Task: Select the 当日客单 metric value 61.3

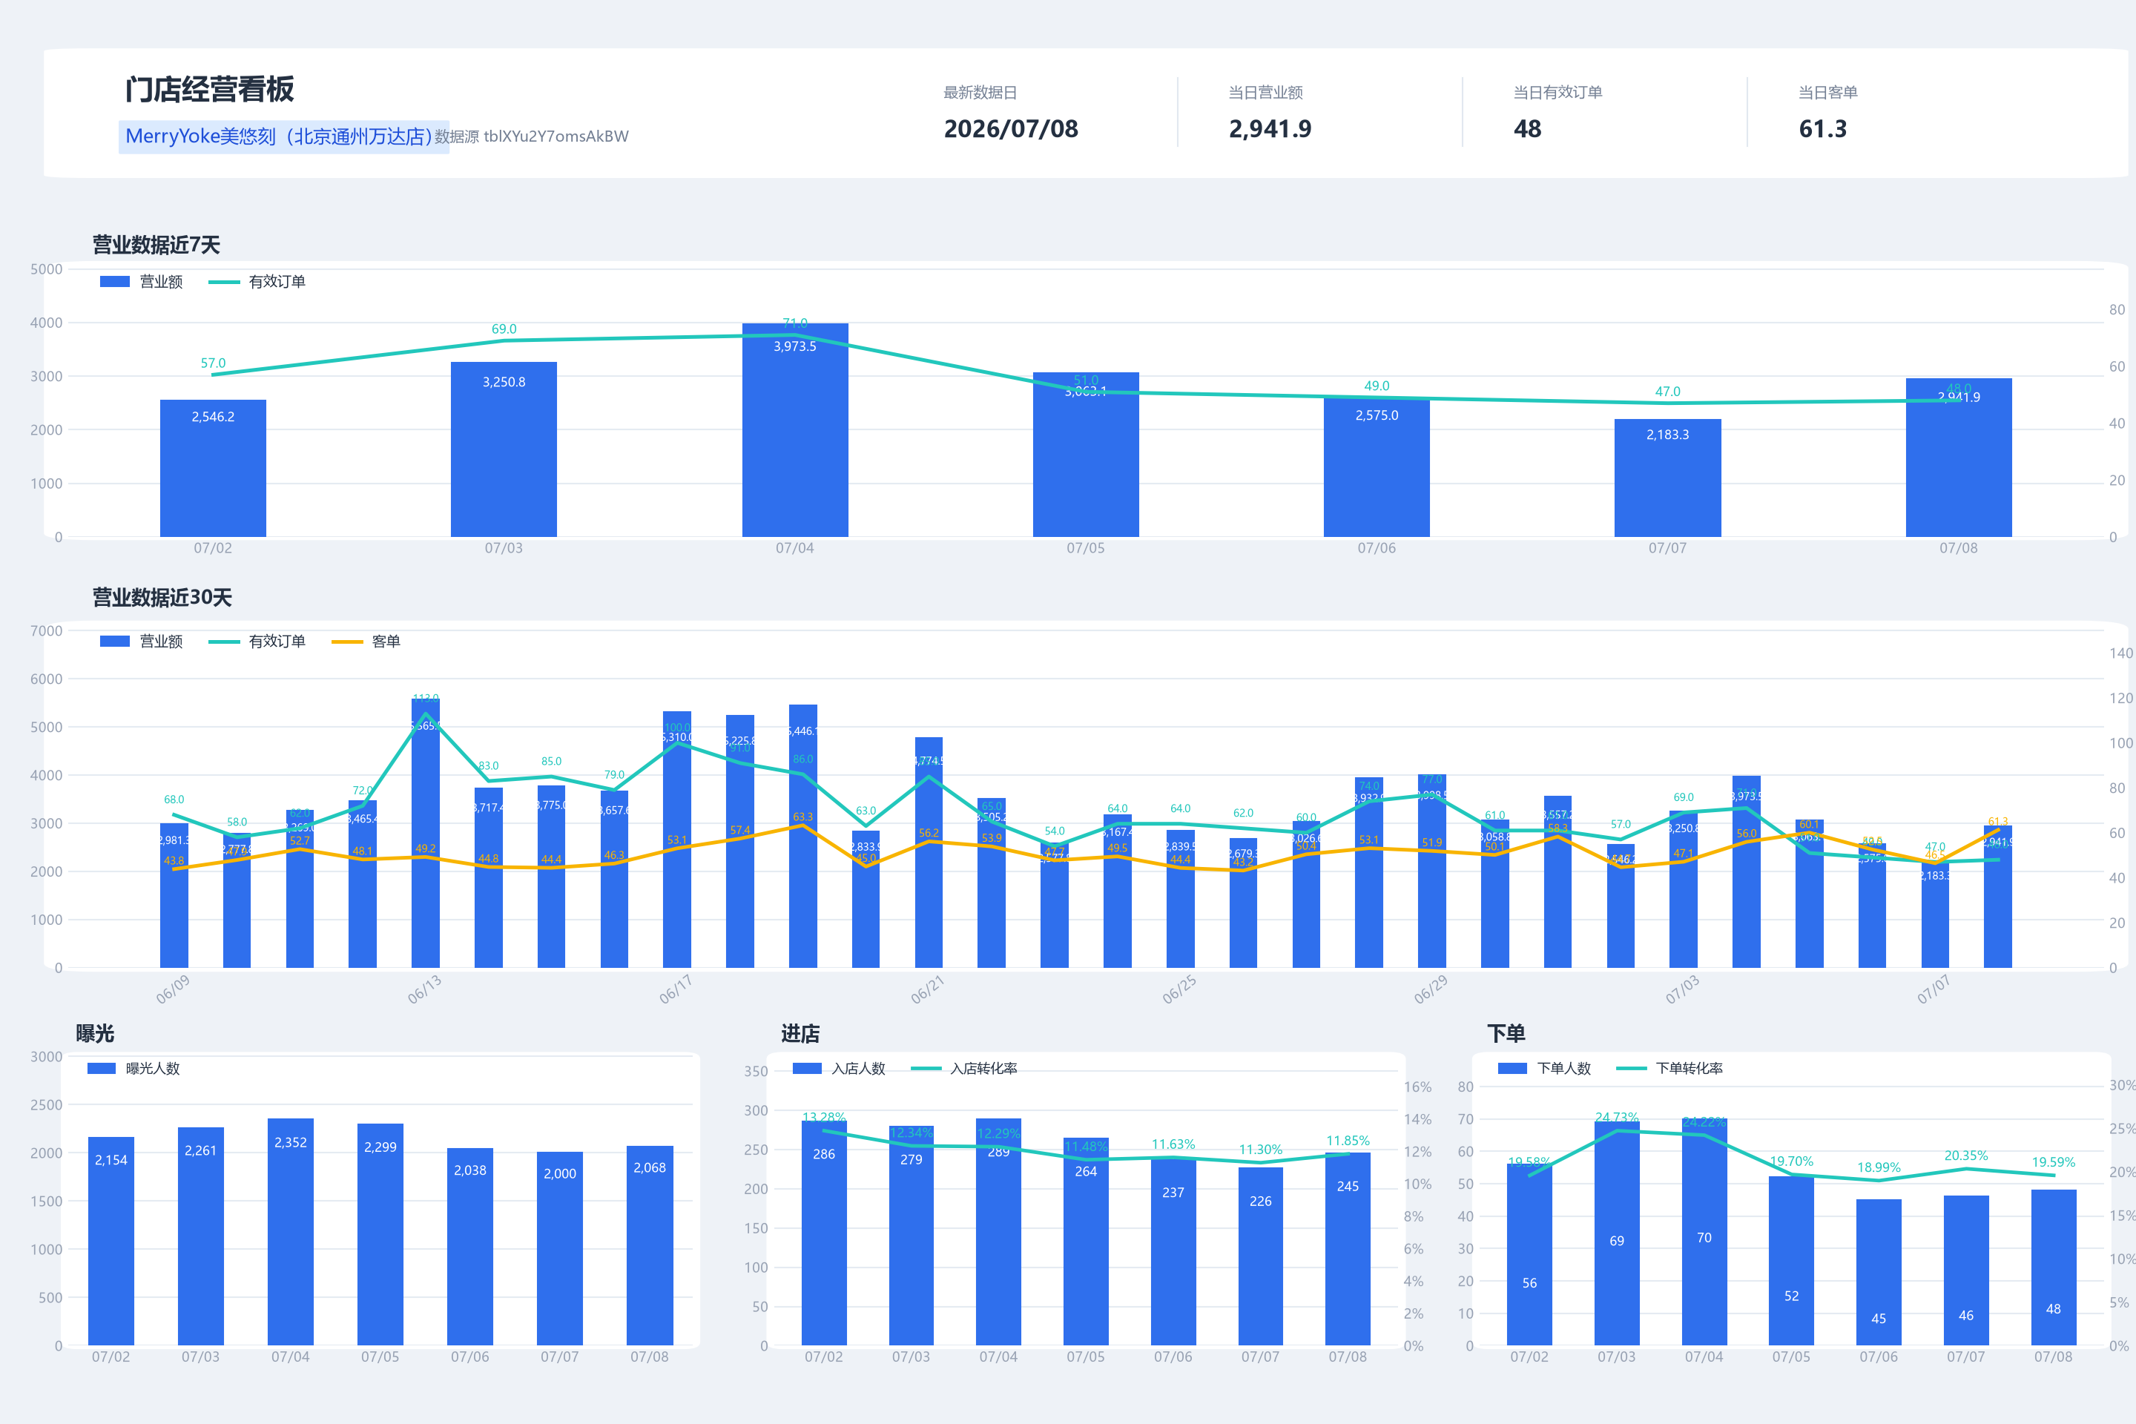Action: [x=1823, y=129]
